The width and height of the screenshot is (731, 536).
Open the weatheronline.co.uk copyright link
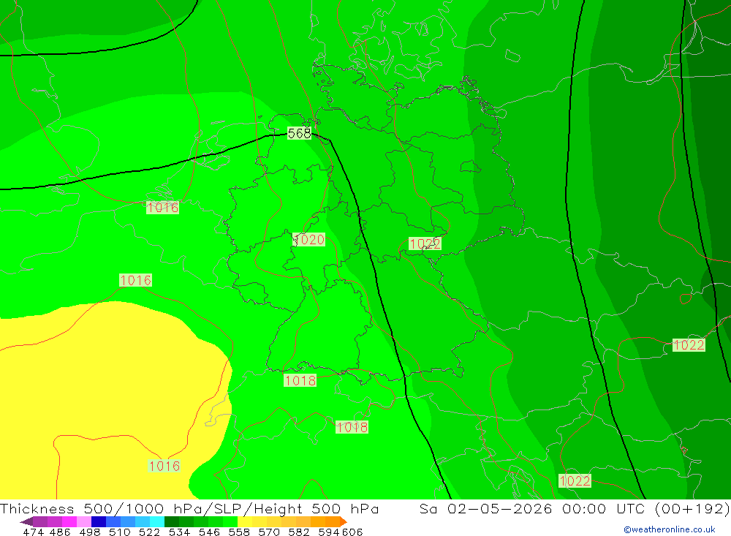coord(670,529)
